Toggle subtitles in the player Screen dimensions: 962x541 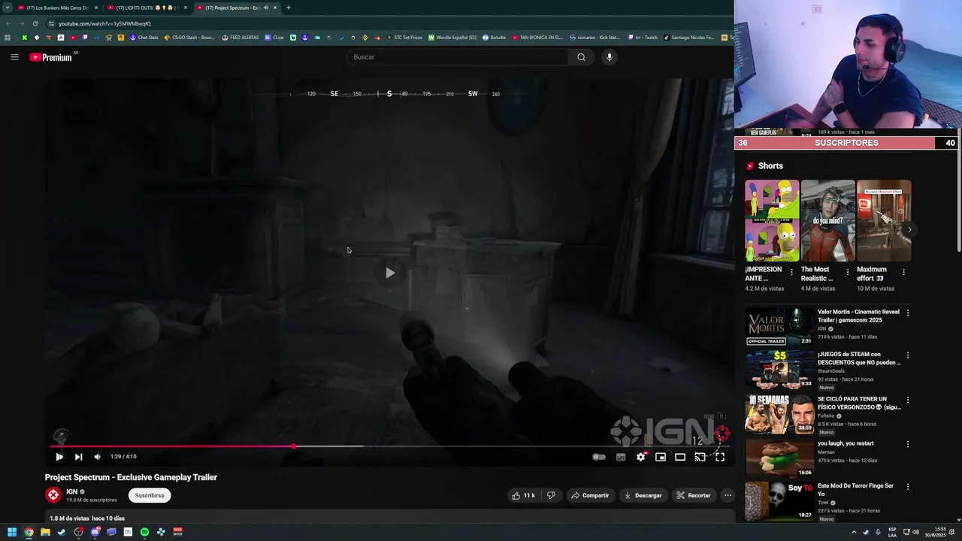[621, 457]
